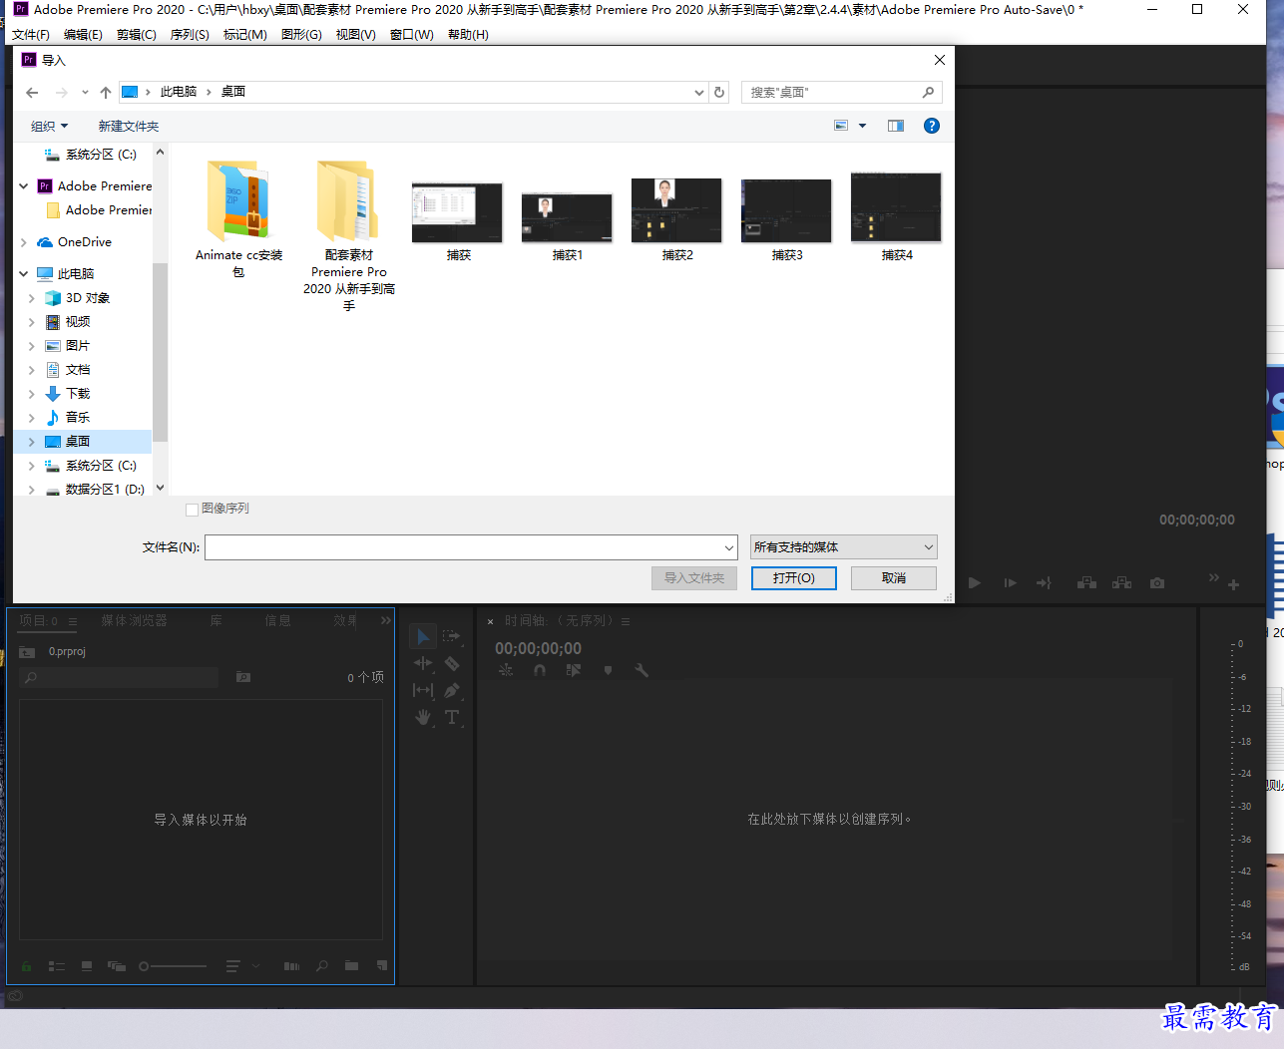
Task: Select the Ripple Edit tool
Action: (423, 663)
